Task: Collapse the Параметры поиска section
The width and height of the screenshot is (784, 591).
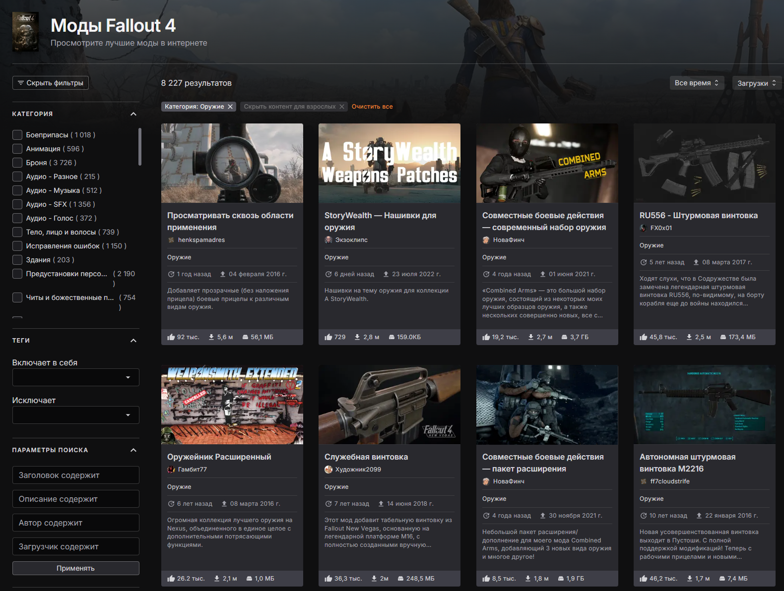Action: pos(133,450)
